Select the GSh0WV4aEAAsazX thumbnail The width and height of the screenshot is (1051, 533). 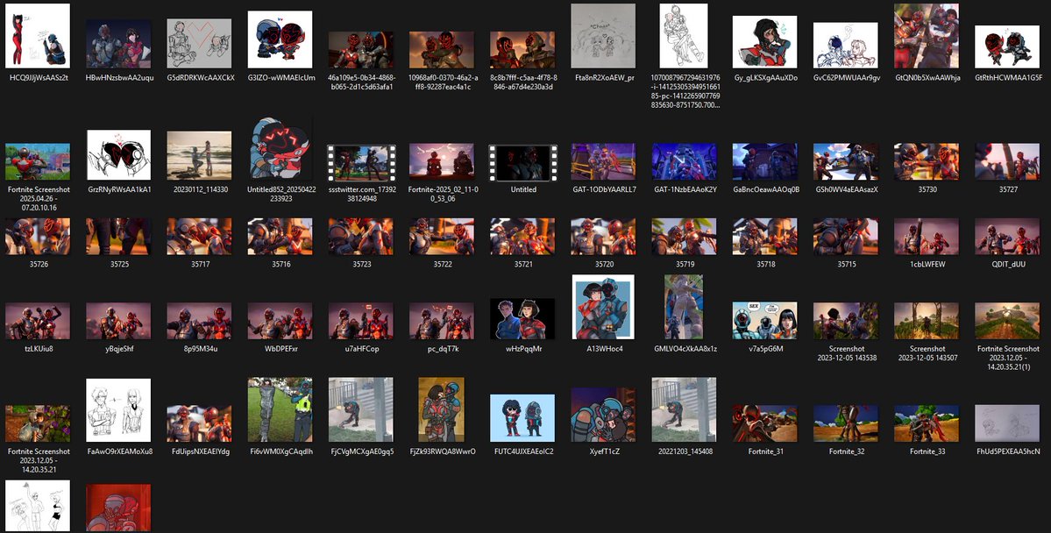coord(846,161)
